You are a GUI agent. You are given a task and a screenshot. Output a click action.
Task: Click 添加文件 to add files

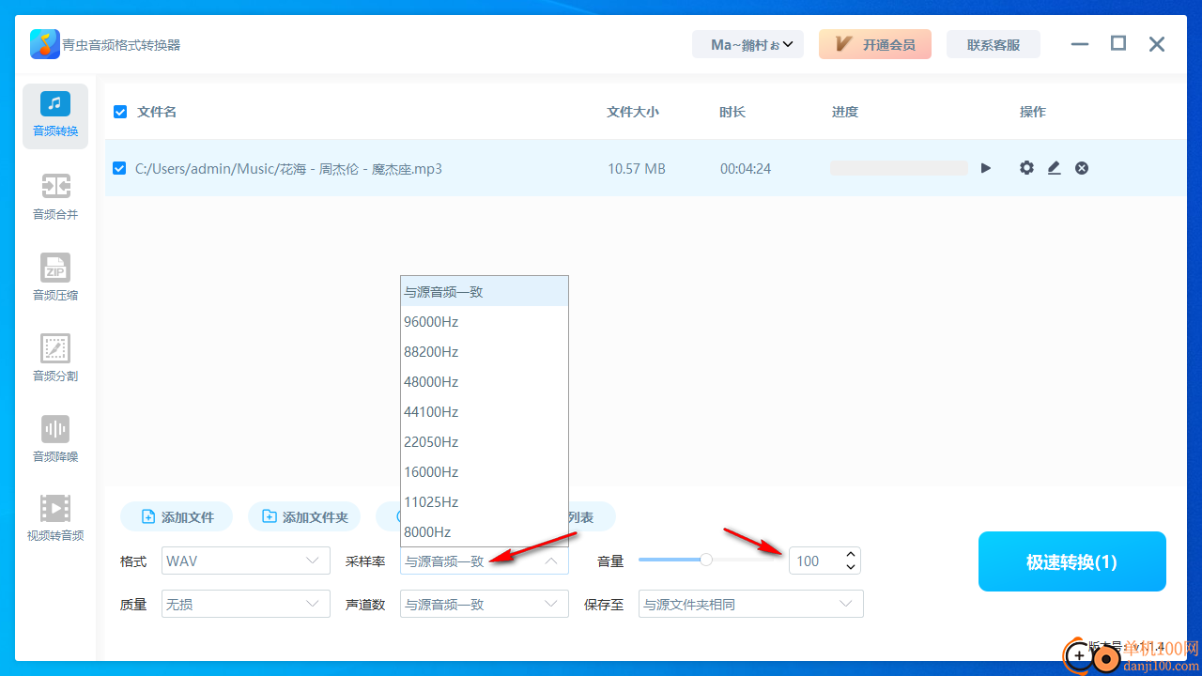pos(177,516)
